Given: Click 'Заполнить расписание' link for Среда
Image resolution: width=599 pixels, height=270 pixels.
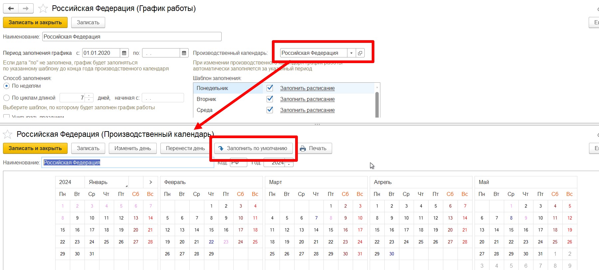Looking at the screenshot, I should pos(307,110).
